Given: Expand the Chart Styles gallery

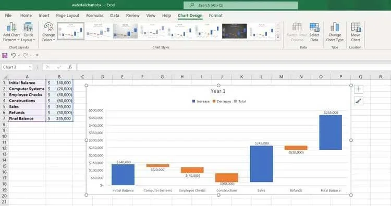Looking at the screenshot, I should pos(278,37).
